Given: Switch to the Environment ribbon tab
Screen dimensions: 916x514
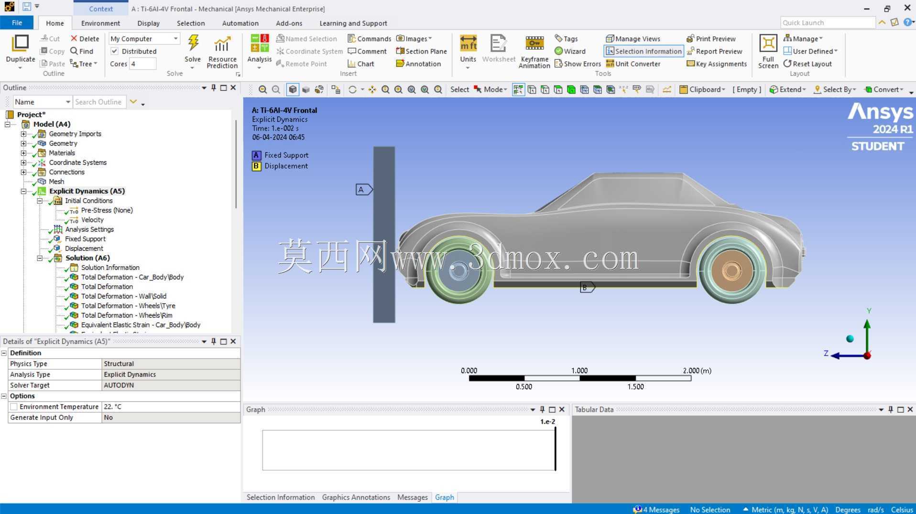Looking at the screenshot, I should (100, 23).
